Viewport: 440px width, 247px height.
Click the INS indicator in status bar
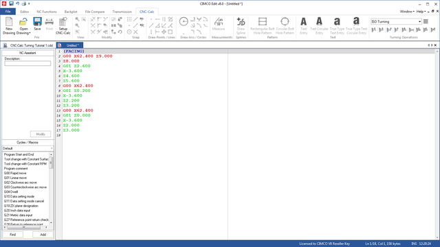point(414,244)
